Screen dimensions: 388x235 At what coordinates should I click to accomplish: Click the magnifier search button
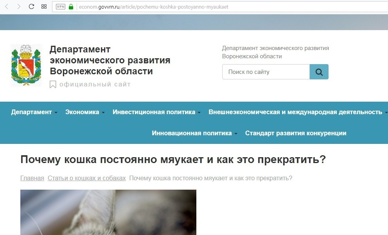319,72
